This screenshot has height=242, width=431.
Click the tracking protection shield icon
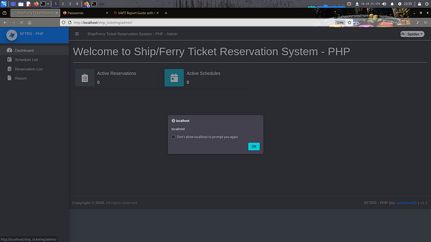pyautogui.click(x=63, y=23)
